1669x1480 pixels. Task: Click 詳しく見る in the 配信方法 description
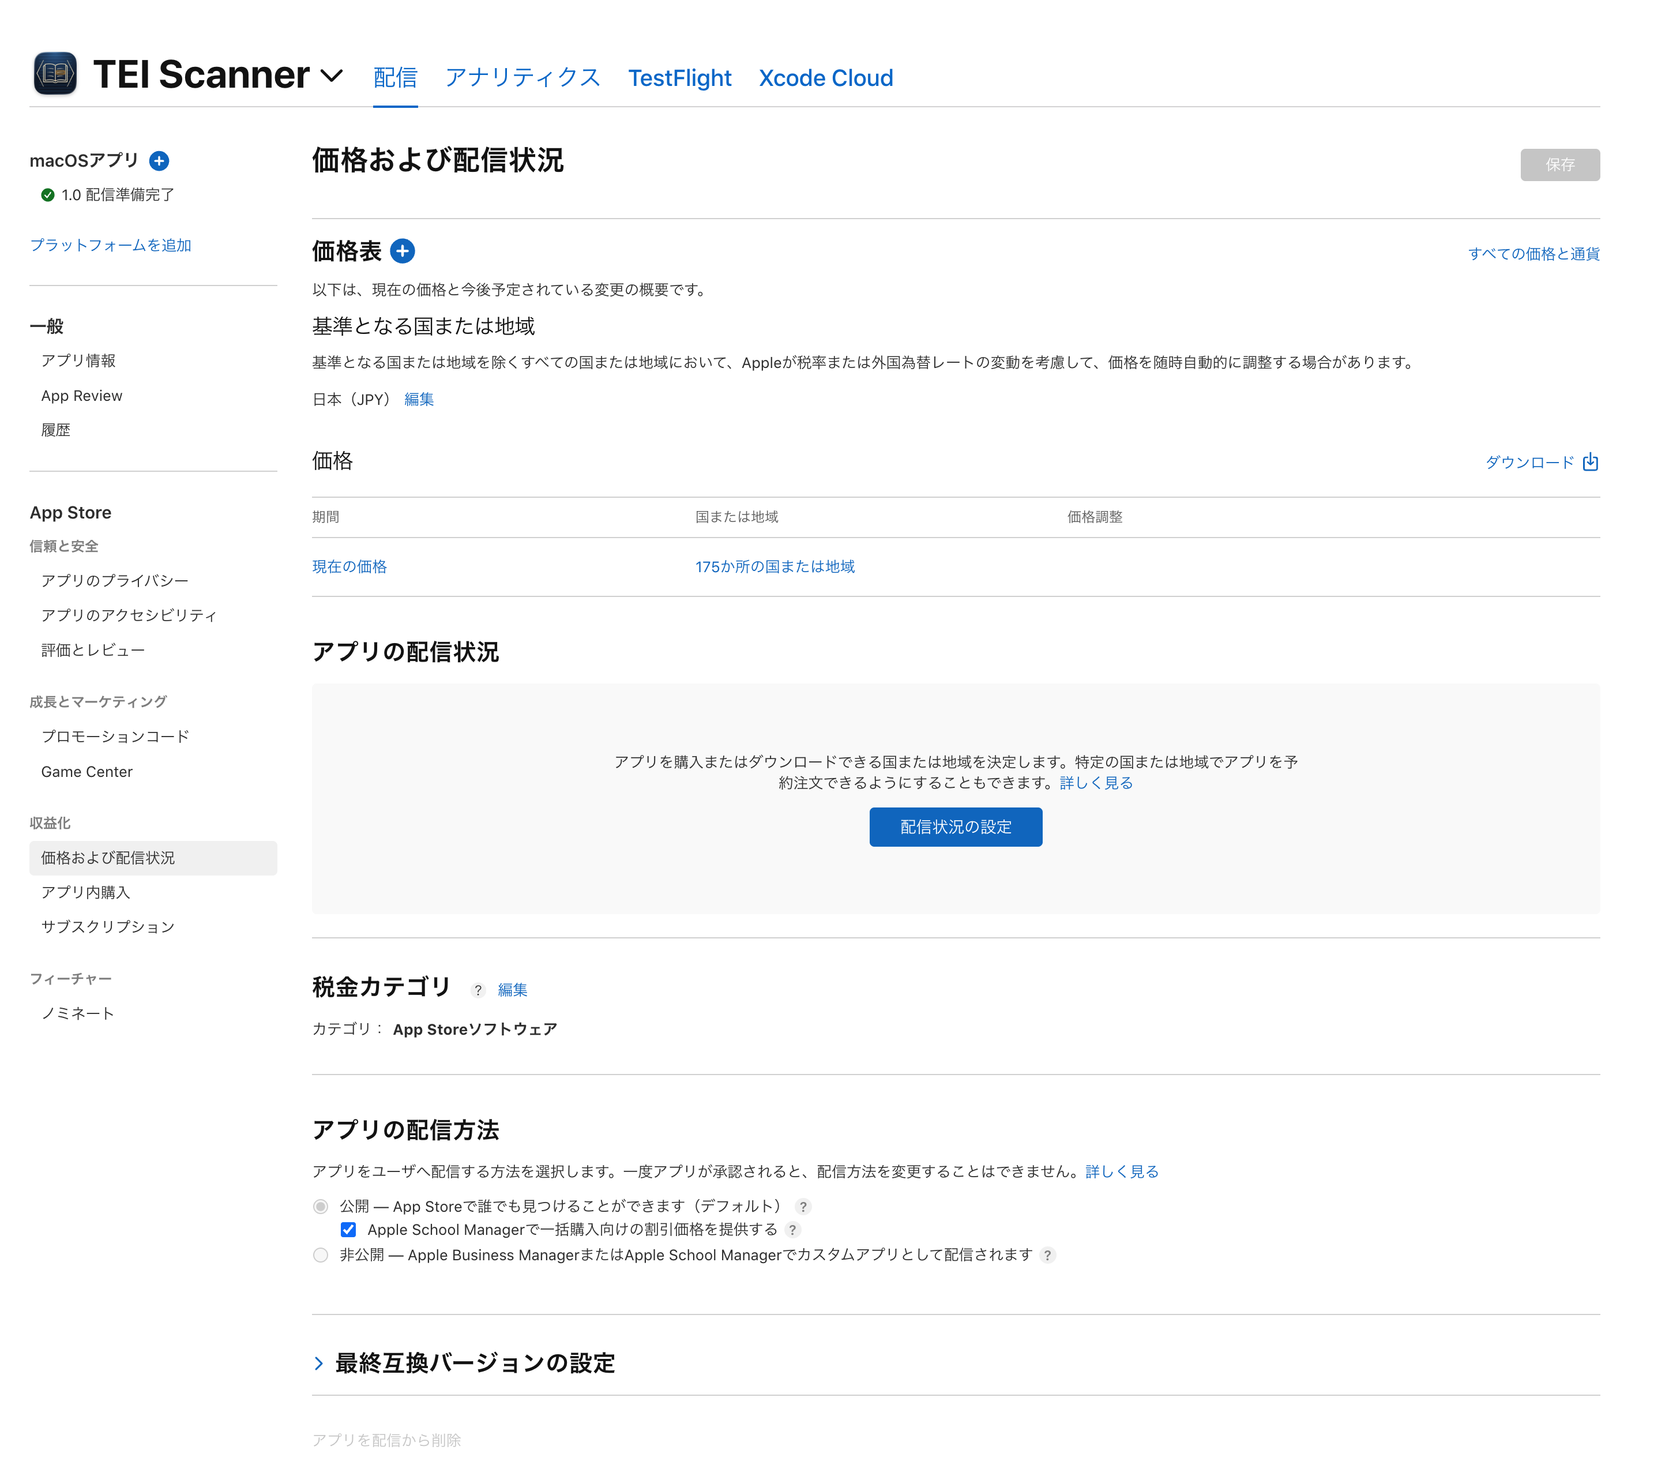1122,1172
